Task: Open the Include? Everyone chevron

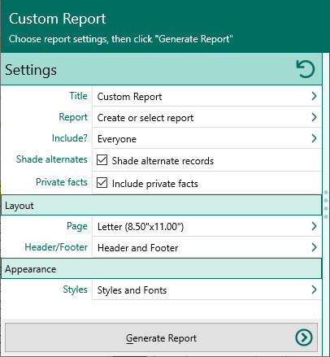Action: (x=314, y=138)
